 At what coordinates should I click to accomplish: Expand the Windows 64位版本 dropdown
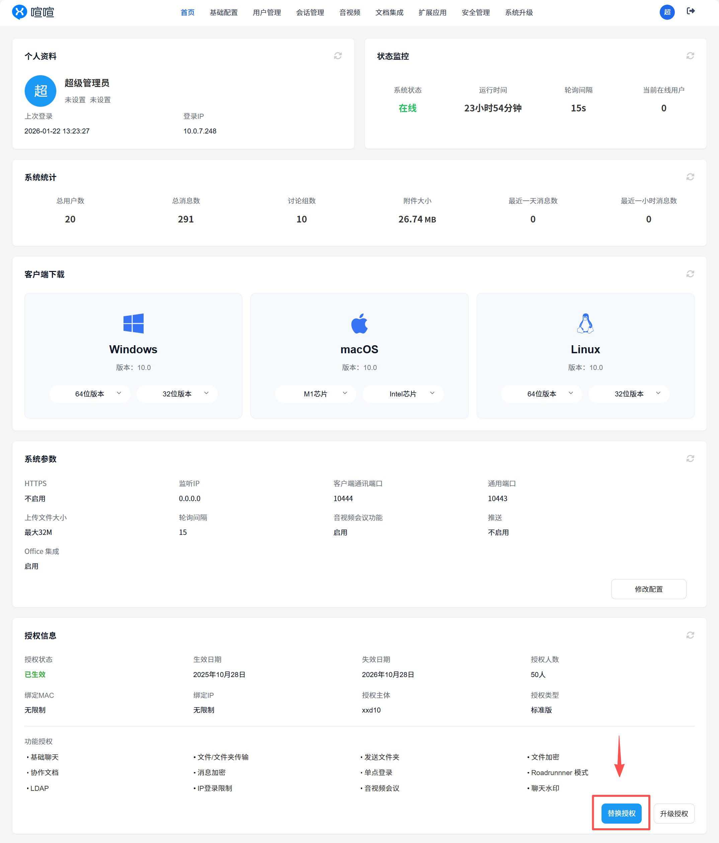(90, 394)
